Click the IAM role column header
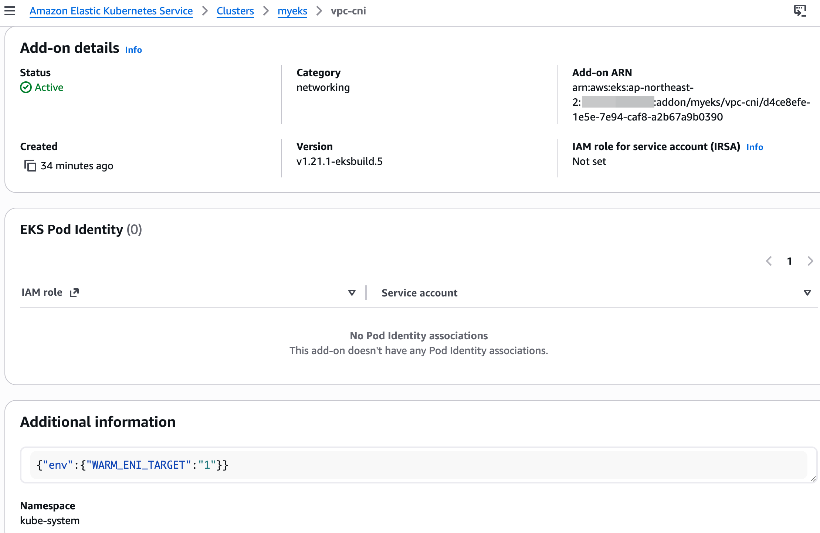 click(42, 292)
